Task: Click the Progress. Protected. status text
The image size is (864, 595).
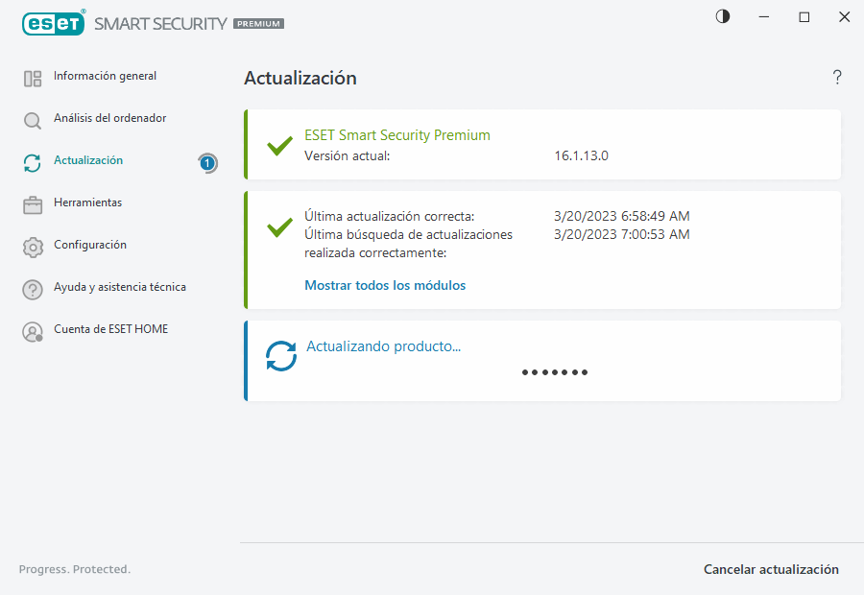Action: (x=74, y=569)
